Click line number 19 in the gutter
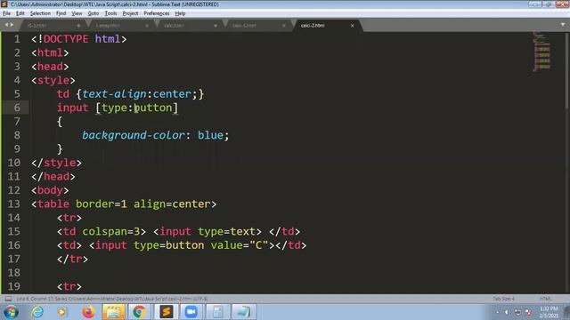 [14, 286]
